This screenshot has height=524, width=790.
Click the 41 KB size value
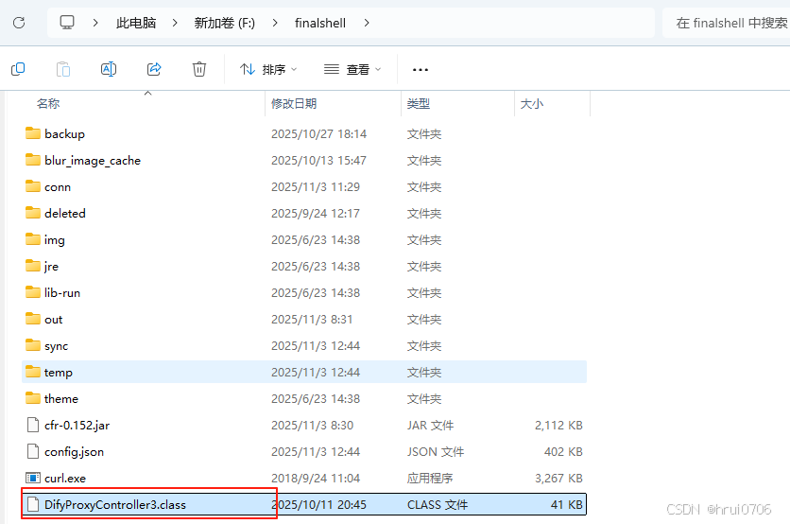567,504
